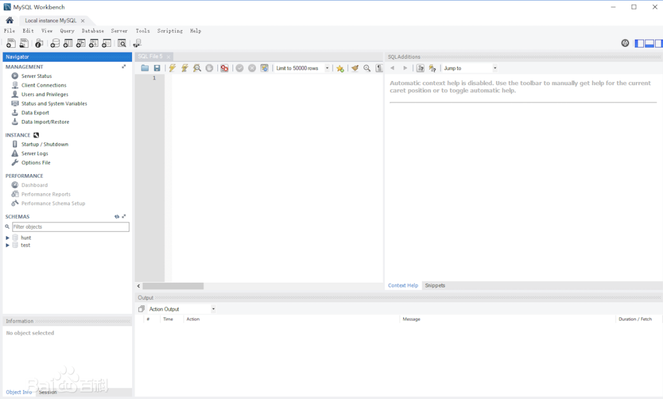Create a new table icon
Viewport: 663px width, 399px height.
tap(68, 43)
